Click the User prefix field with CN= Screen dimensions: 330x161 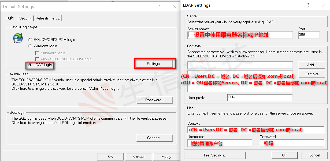click(x=260, y=97)
